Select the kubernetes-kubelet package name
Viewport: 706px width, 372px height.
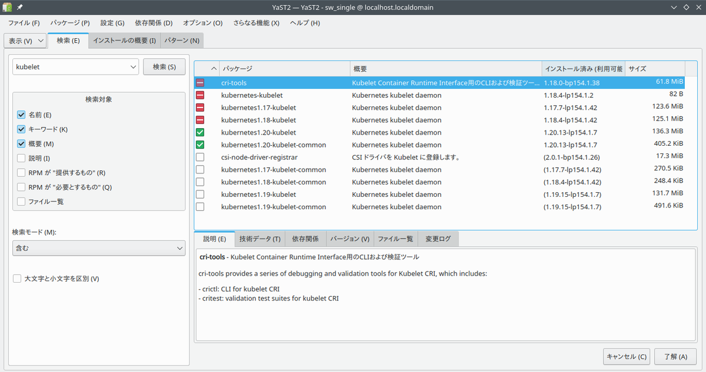tap(252, 95)
